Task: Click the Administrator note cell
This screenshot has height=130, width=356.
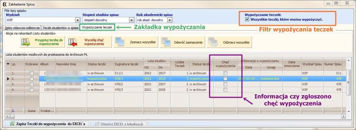Action: point(271,79)
